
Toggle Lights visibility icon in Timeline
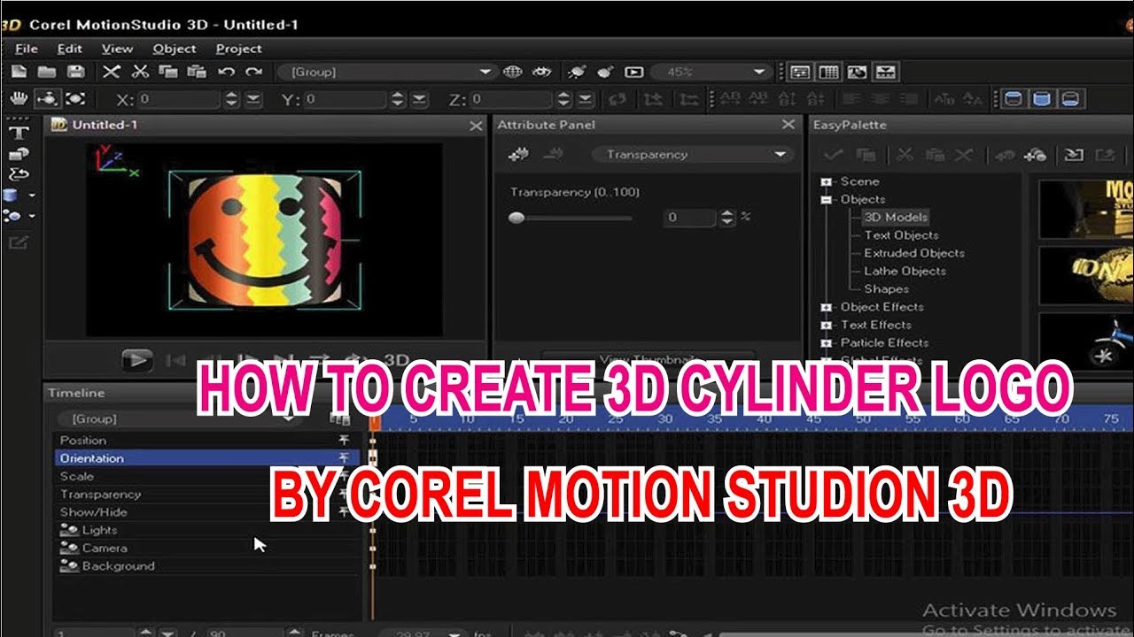pyautogui.click(x=69, y=530)
